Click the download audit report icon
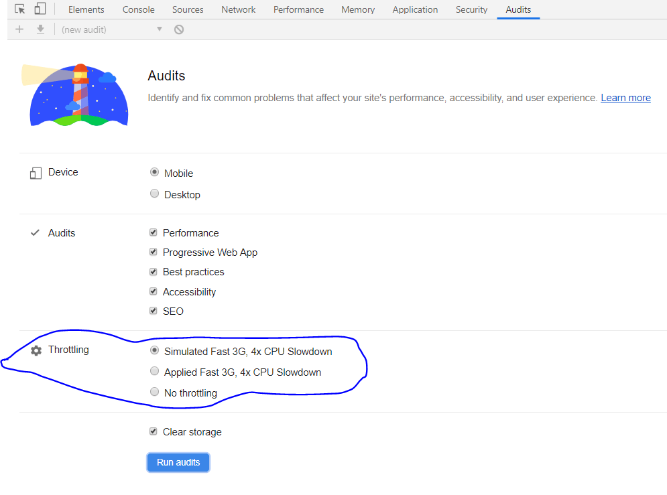Viewport: 667px width, 495px height. click(x=42, y=29)
